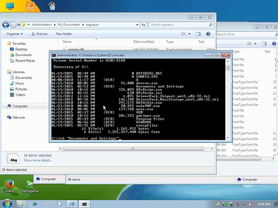Launch SetPageFile desktop shortcut

(x=30, y=186)
